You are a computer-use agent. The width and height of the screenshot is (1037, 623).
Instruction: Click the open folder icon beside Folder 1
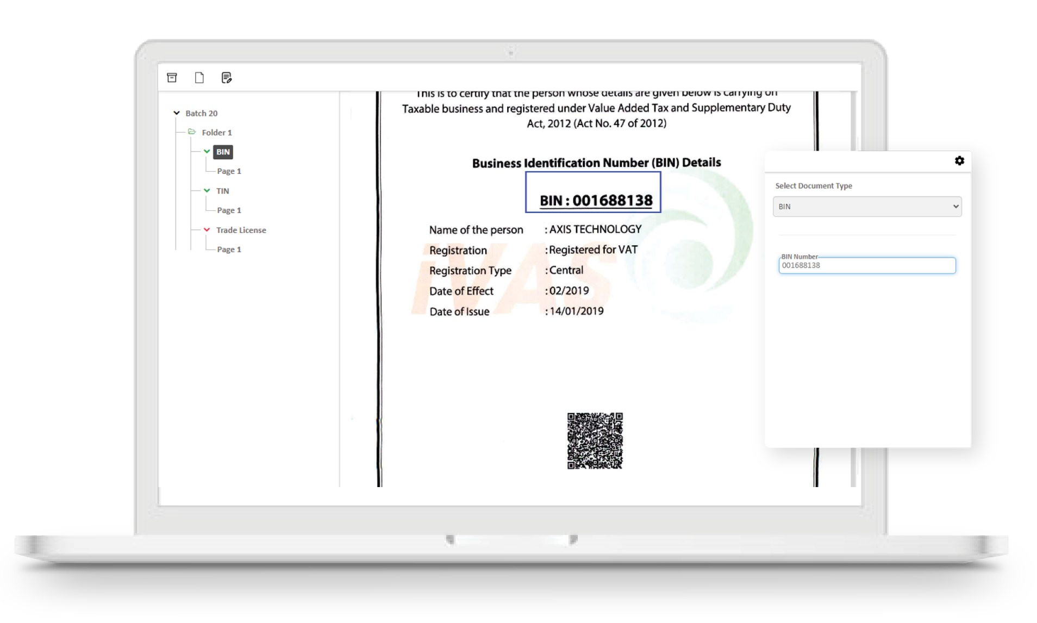coord(192,132)
